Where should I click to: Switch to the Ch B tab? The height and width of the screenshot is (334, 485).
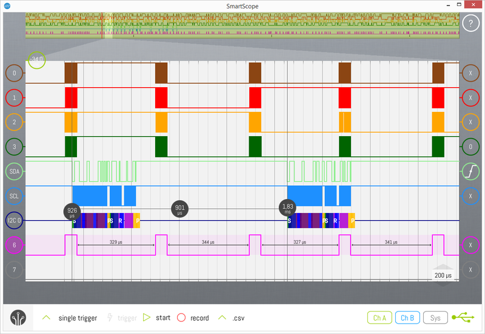click(407, 318)
